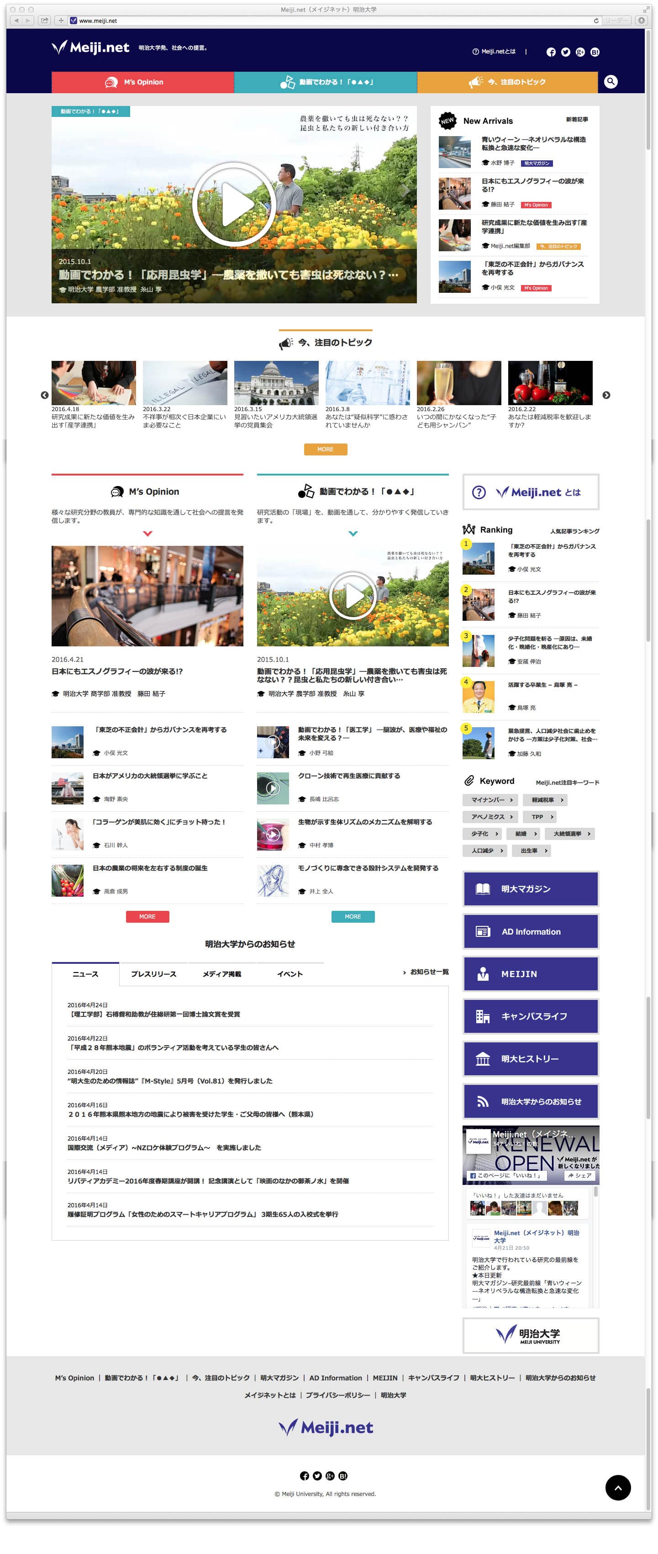Open the MEIJIN sidebar button
The width and height of the screenshot is (658, 1554).
pyautogui.click(x=531, y=974)
